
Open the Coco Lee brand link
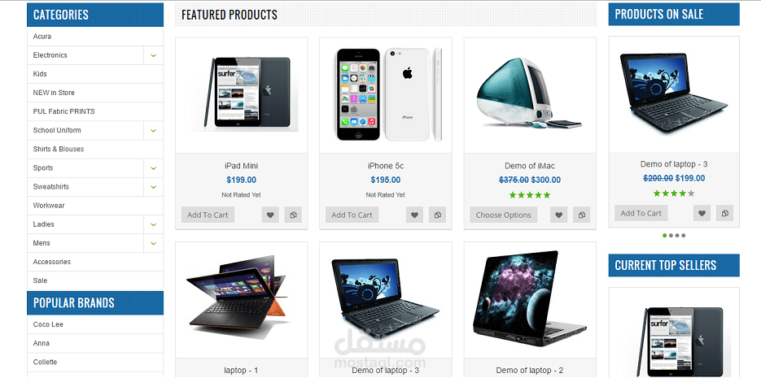coord(48,324)
